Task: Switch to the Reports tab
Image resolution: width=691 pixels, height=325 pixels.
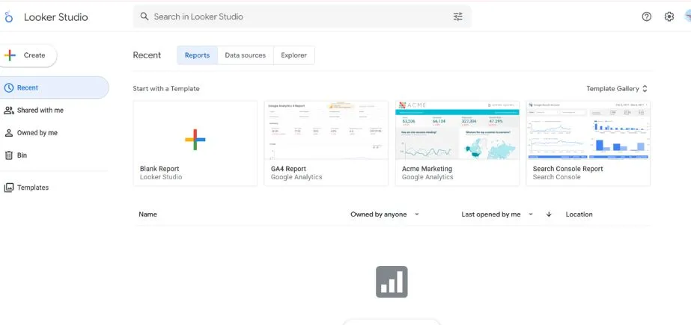Action: (x=197, y=55)
